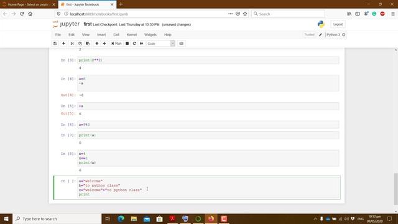398x224 pixels.
Task: Reload the current page
Action: tap(22, 14)
